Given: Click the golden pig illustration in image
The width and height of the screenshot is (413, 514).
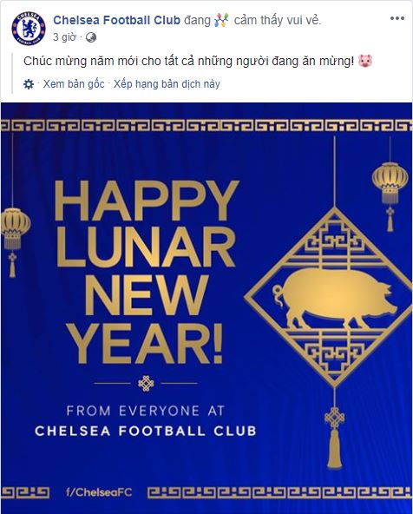Looking at the screenshot, I should coord(335,299).
